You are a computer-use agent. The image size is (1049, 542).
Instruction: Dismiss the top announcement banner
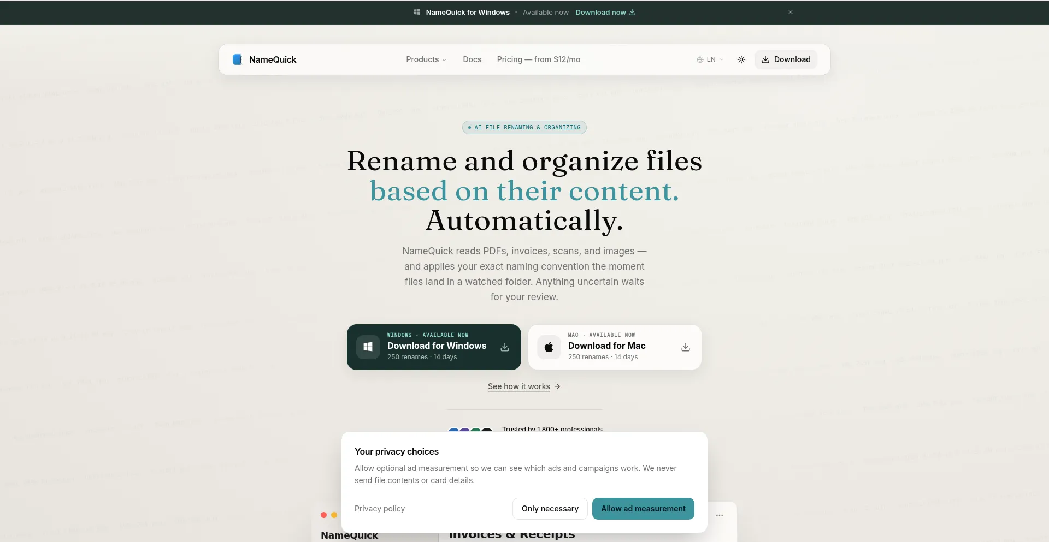[x=791, y=12]
